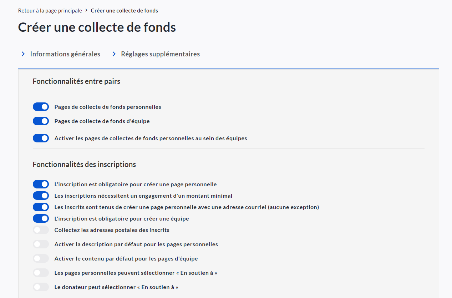The width and height of the screenshot is (452, 298).
Task: Disable mandatory registration for personal page
Action: pyautogui.click(x=41, y=184)
